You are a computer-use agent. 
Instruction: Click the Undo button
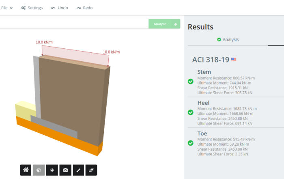coord(60,8)
